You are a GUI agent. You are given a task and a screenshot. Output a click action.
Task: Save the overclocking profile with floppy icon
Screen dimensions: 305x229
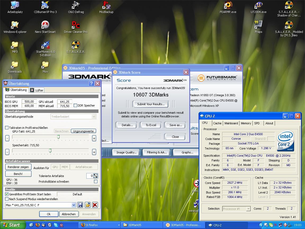80,205
